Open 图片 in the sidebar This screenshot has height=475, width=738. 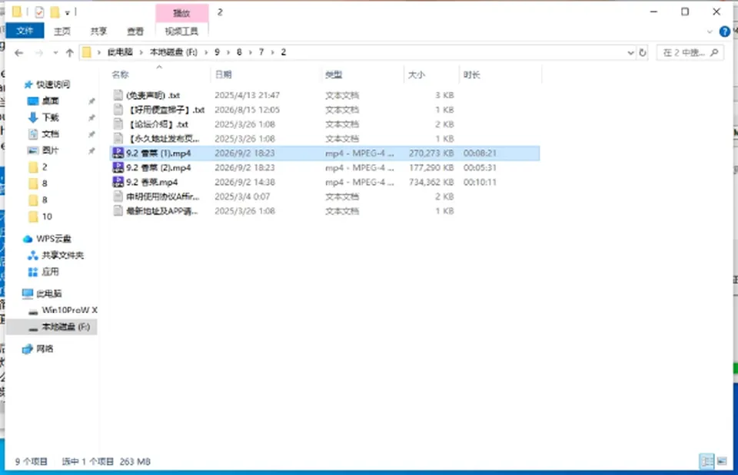[51, 150]
